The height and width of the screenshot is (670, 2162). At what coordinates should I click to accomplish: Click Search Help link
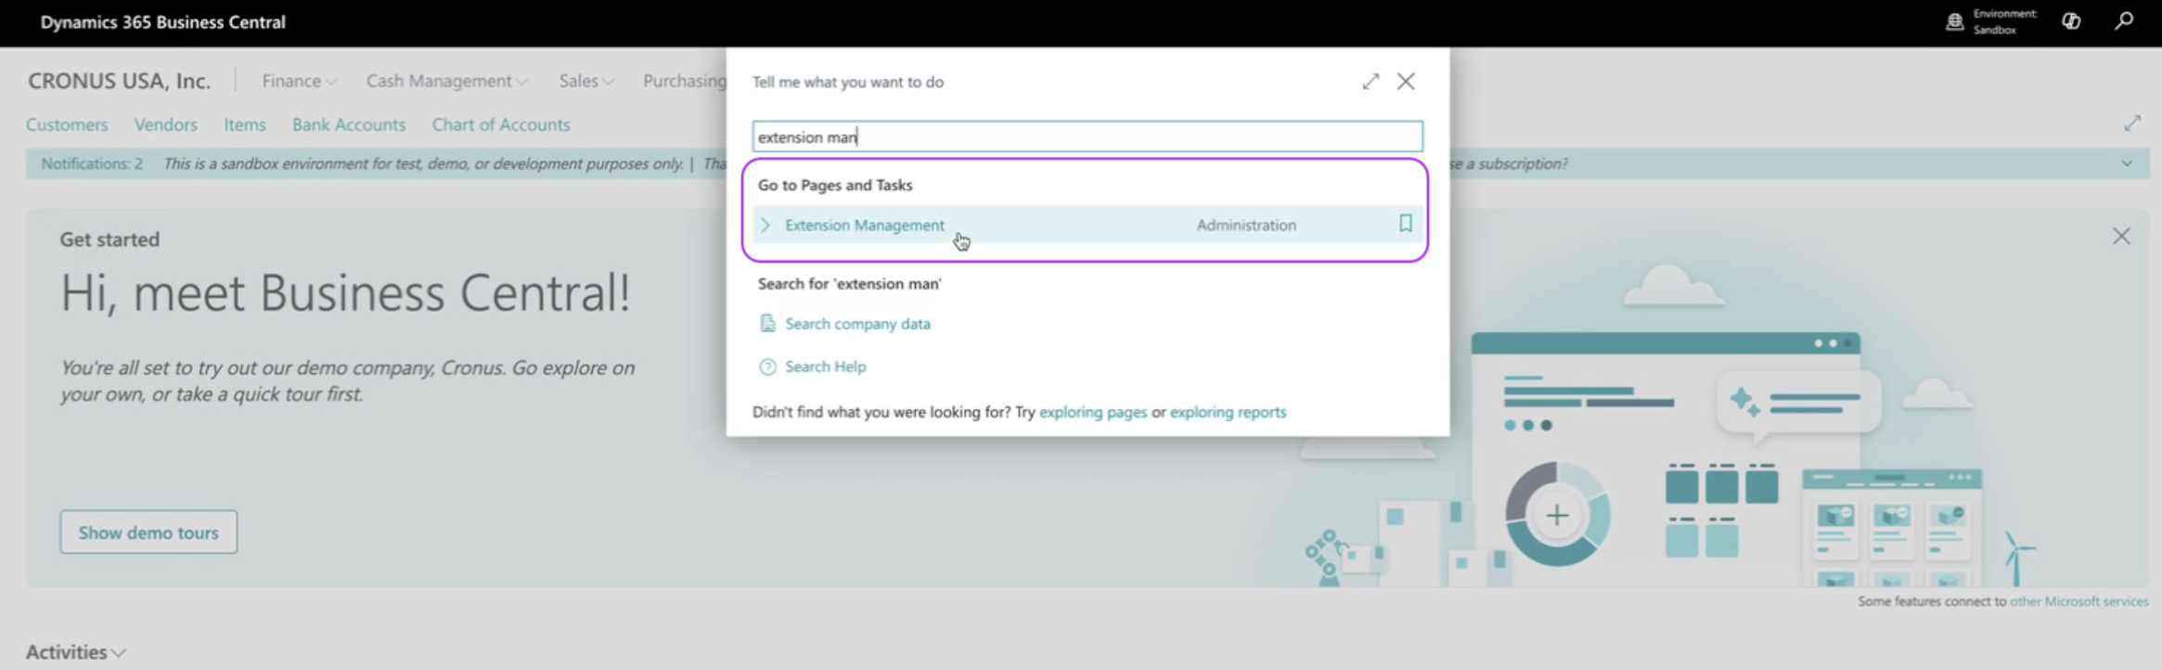pyautogui.click(x=826, y=367)
